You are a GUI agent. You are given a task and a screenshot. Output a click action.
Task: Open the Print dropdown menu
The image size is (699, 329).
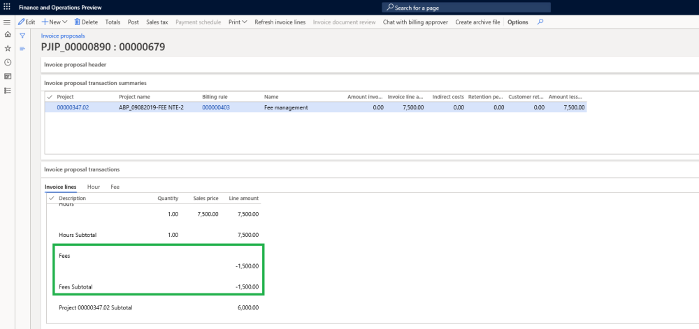[x=238, y=22]
